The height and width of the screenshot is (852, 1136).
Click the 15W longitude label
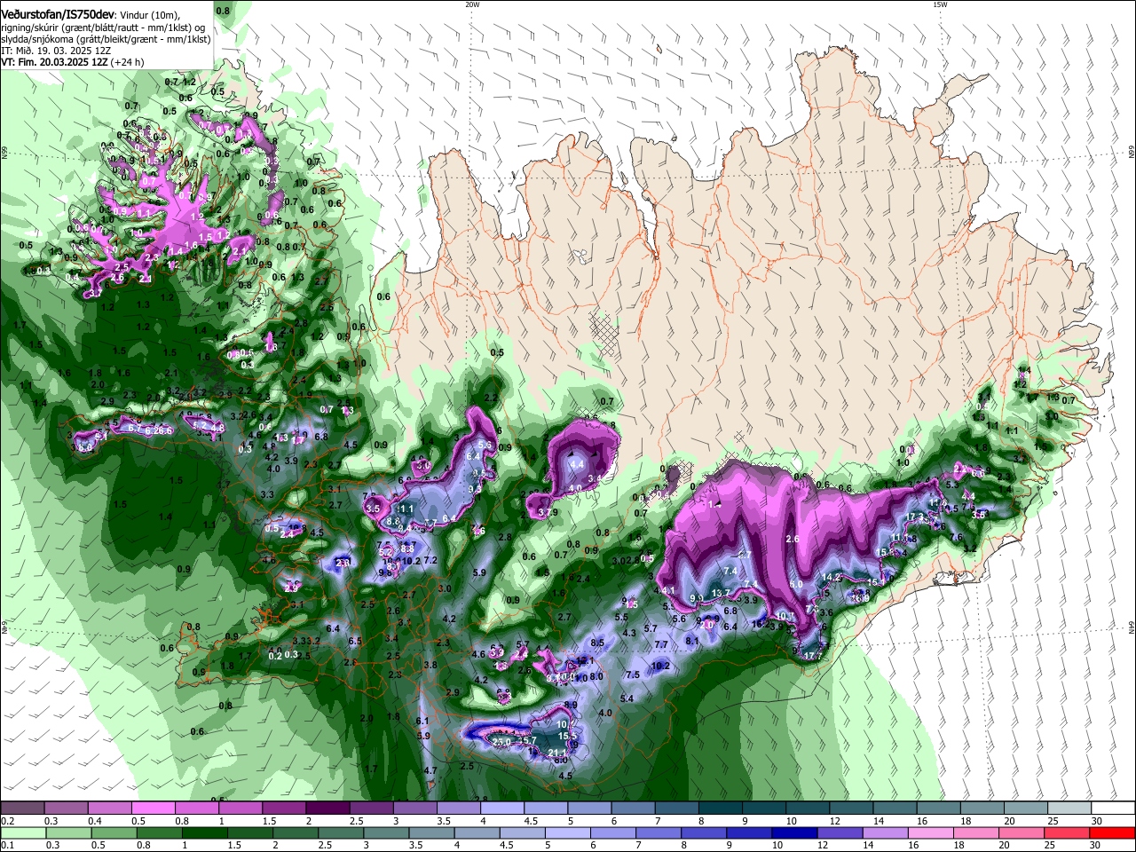(940, 4)
